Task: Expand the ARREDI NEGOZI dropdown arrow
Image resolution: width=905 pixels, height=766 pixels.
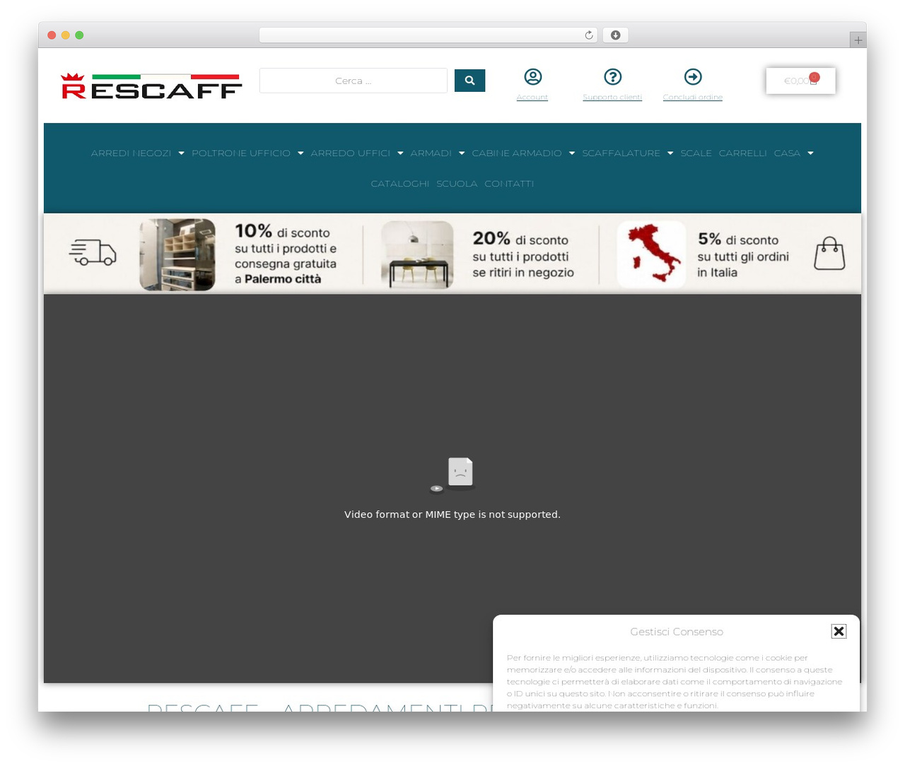Action: click(181, 153)
